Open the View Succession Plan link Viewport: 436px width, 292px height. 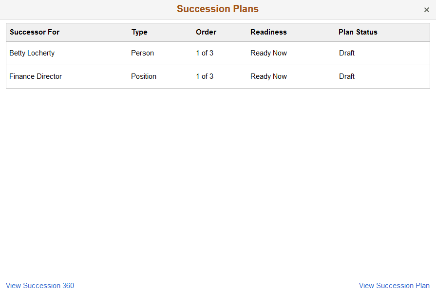(394, 286)
